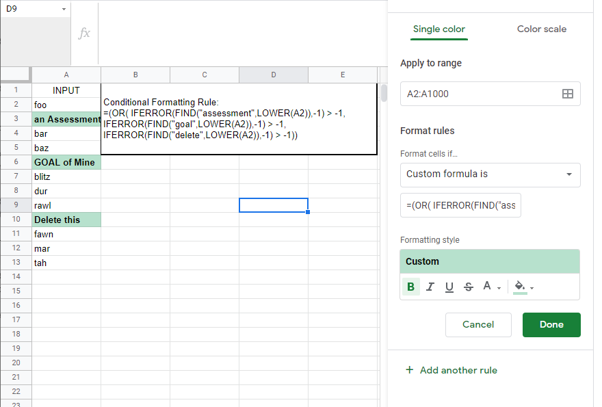Click the 'an Assessment' cell
The width and height of the screenshot is (602, 407).
66,120
